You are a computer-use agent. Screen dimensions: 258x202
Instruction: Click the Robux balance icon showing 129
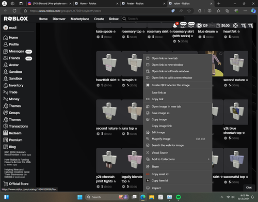199,25
